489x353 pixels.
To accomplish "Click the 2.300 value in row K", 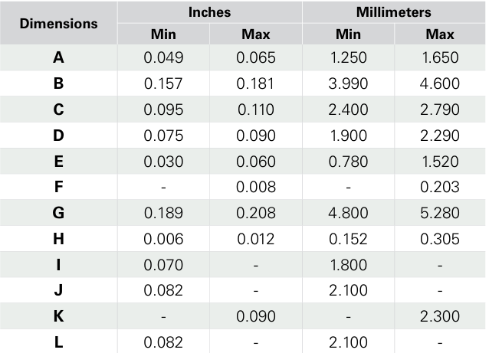I will [x=440, y=317].
